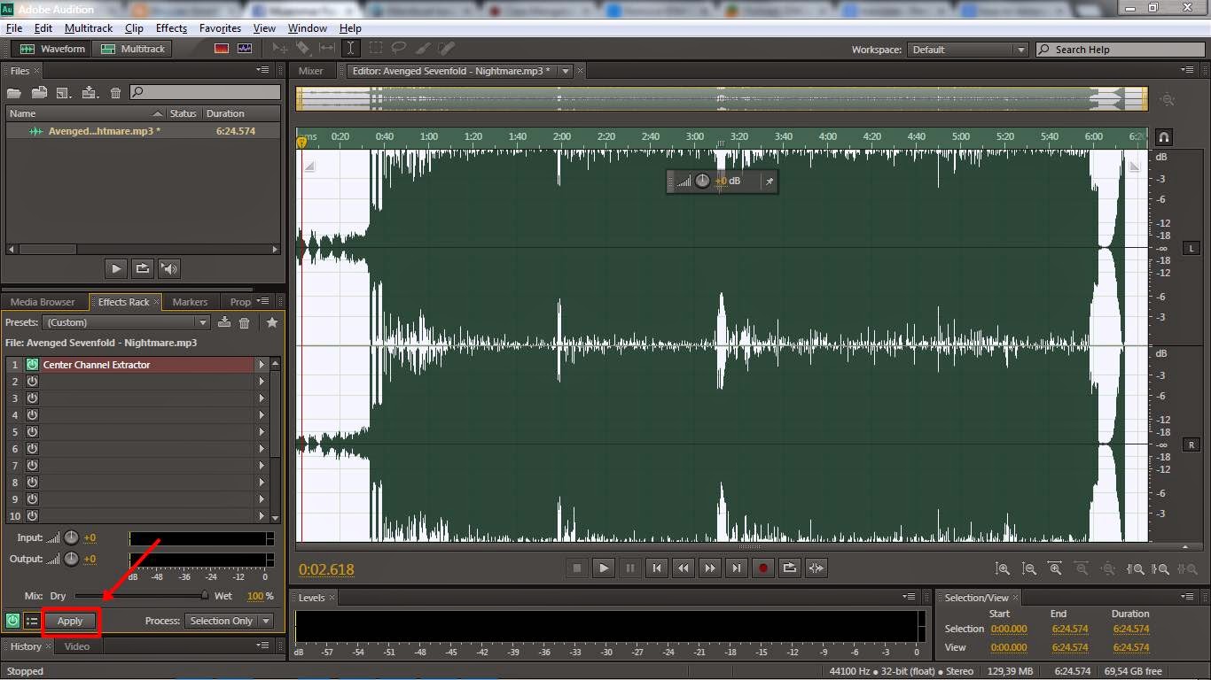Sort files by the Name column header
1211x680 pixels.
point(86,113)
